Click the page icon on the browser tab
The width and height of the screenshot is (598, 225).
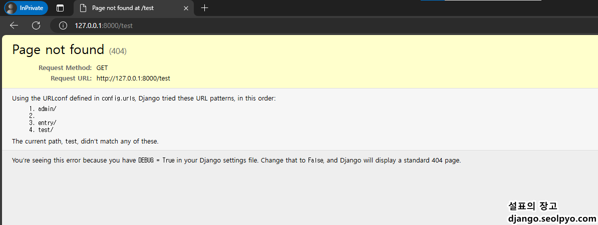tap(83, 8)
